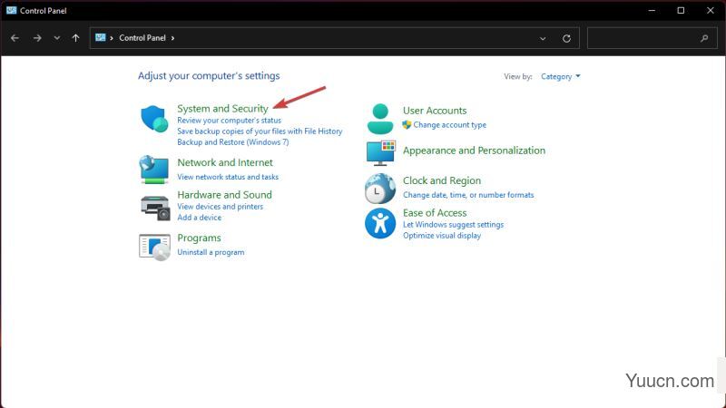Click Uninstall a program link
The image size is (726, 408).
[211, 252]
